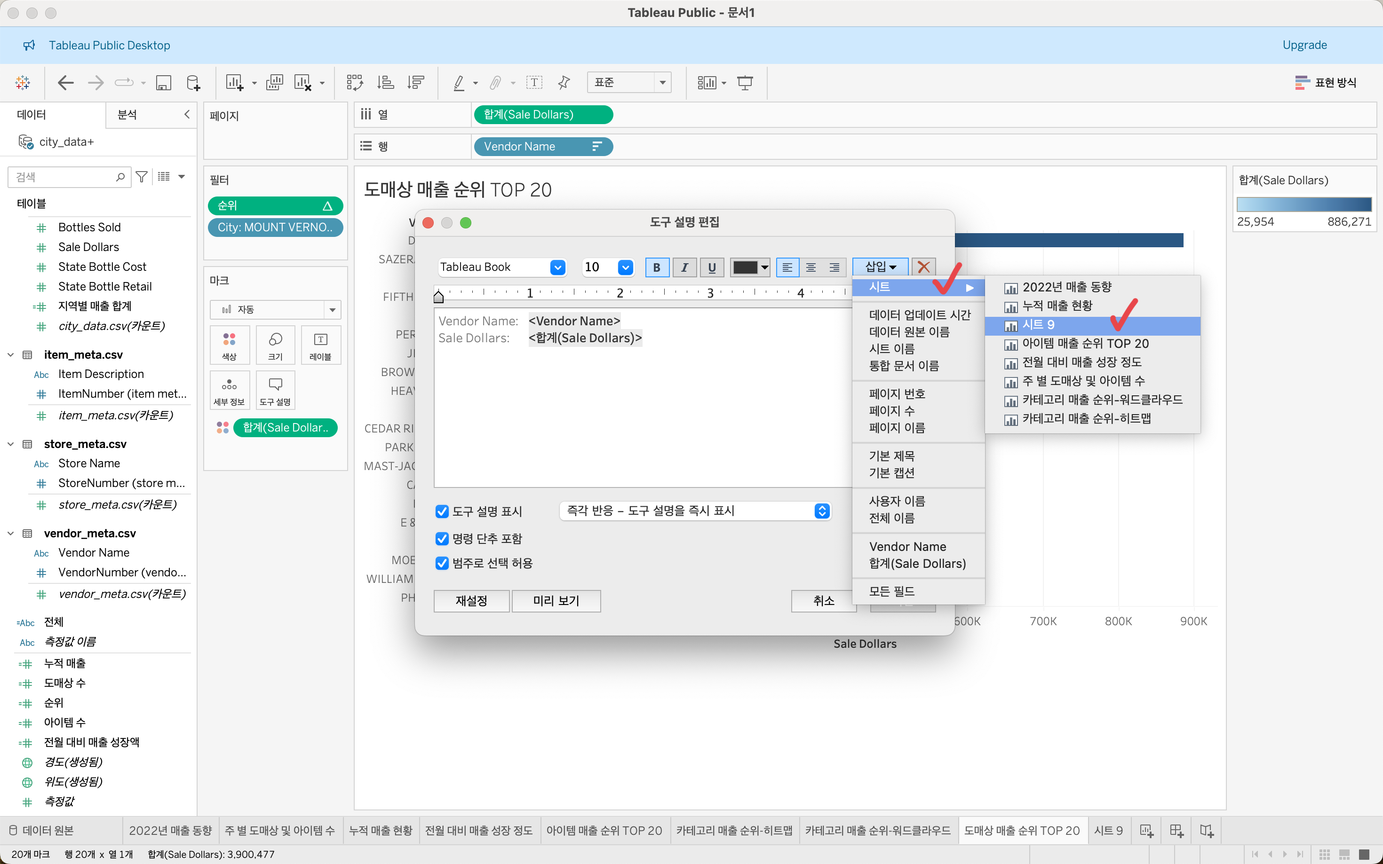
Task: Click the 미리 보기 button
Action: tap(556, 601)
